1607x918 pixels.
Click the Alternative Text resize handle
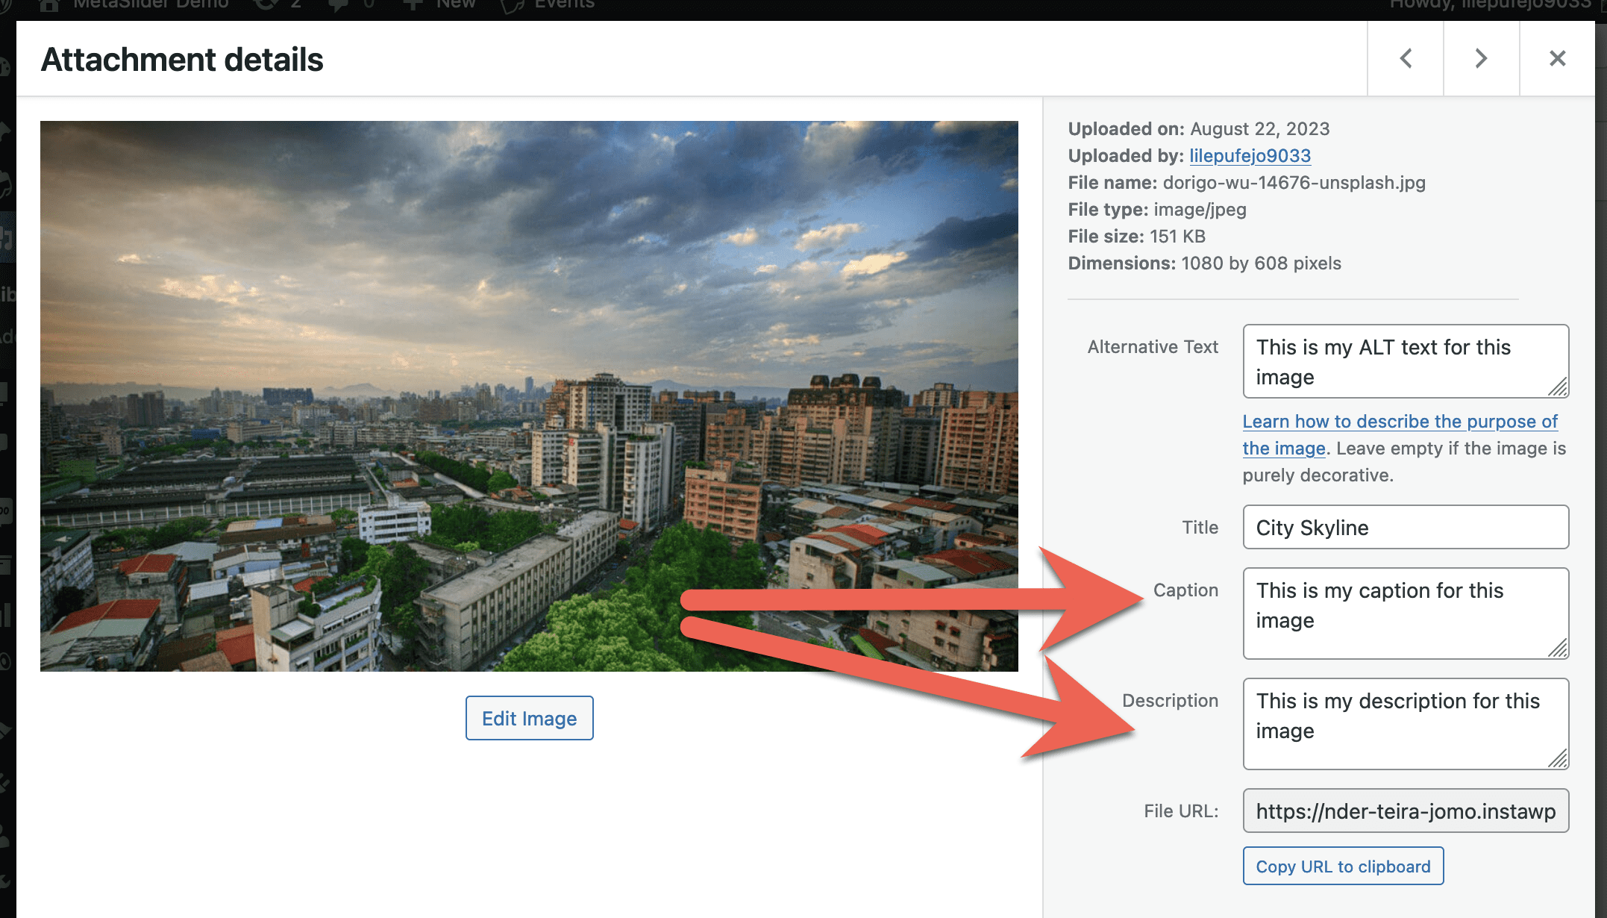point(1558,387)
